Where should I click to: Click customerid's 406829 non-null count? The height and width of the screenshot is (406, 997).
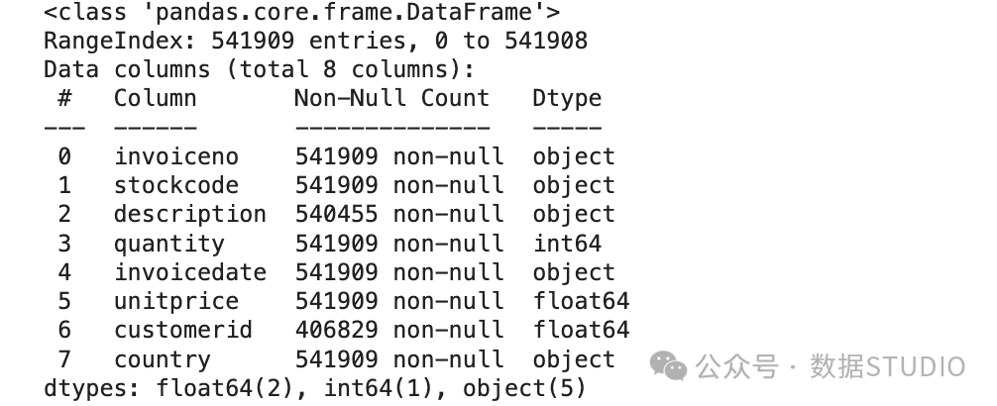[398, 331]
